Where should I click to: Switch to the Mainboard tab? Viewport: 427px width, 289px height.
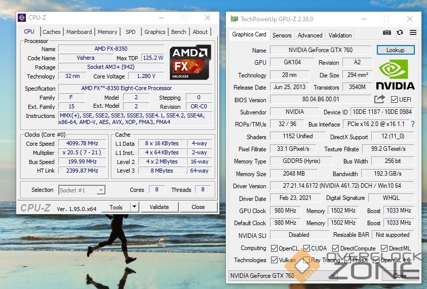point(79,31)
